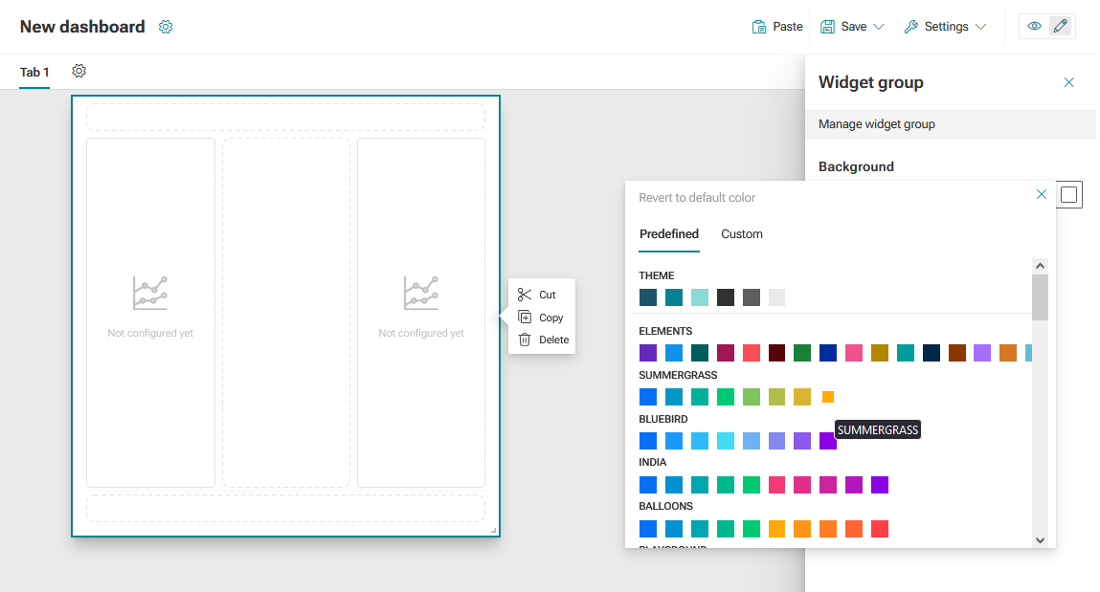Image resolution: width=1100 pixels, height=592 pixels.
Task: Pick the near-black THEME swatch
Action: [726, 297]
